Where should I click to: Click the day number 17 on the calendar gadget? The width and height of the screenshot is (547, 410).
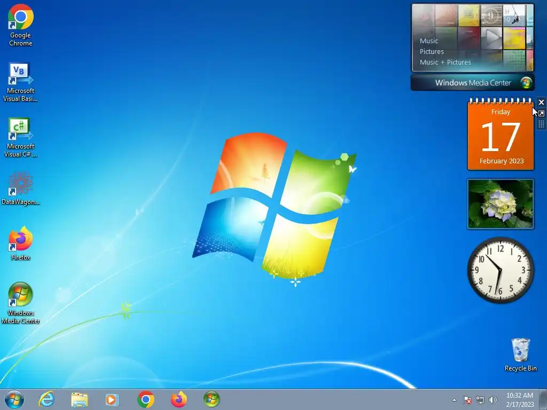click(501, 137)
